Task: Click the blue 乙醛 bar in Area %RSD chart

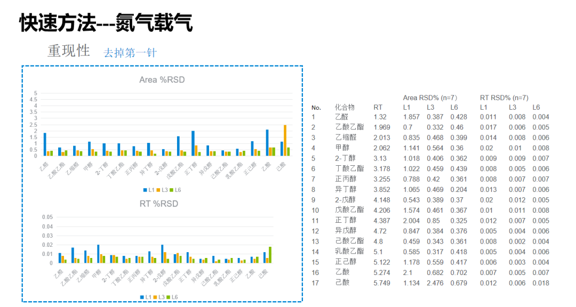Action: click(45, 144)
